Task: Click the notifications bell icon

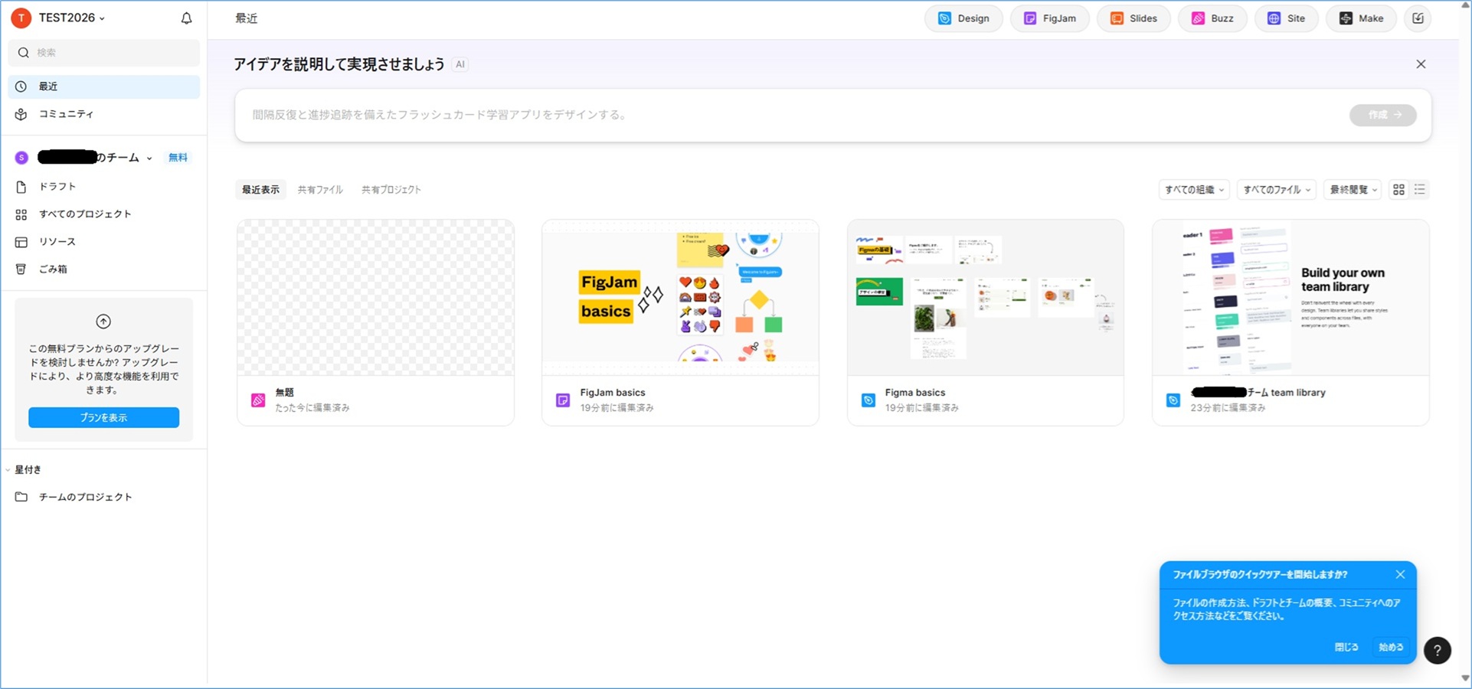Action: [x=186, y=18]
